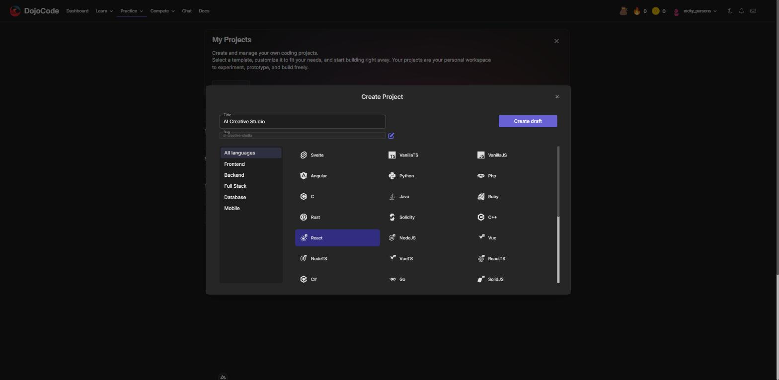Click the money bag icon in header
This screenshot has height=380, width=779.
(x=623, y=11)
